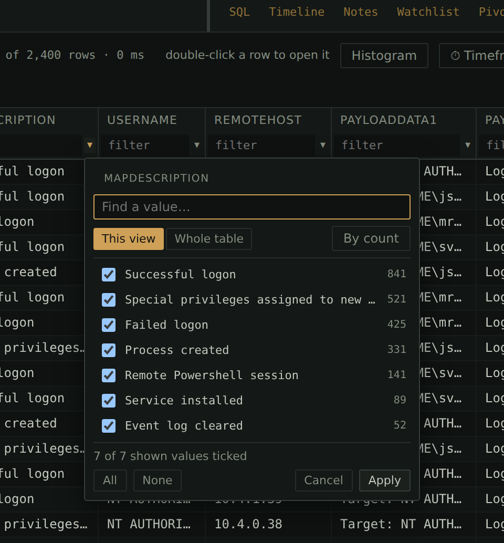Untick Special privileges assigned checkbox
This screenshot has height=543, width=504.
point(109,300)
